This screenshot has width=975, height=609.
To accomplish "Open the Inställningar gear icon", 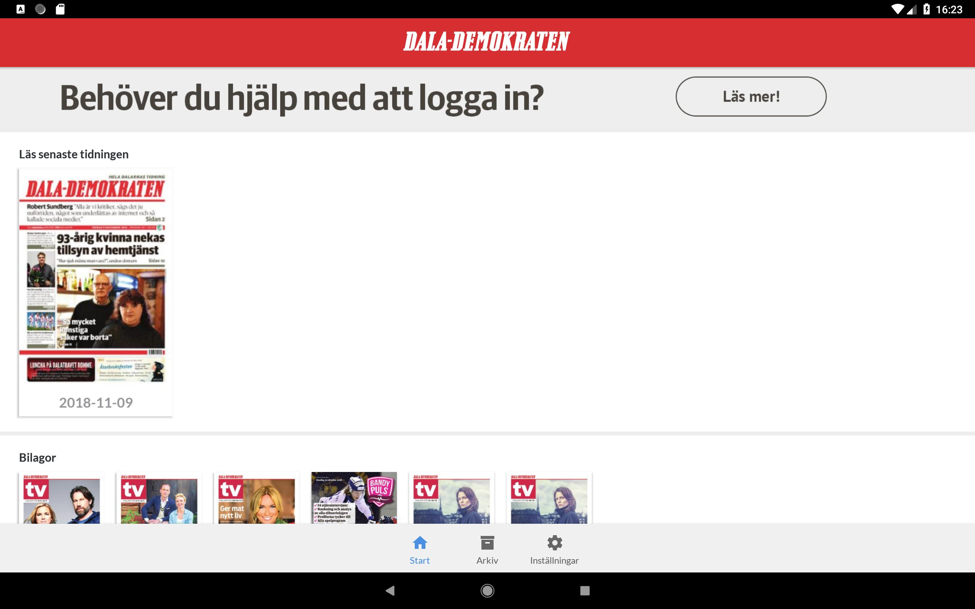I will tap(555, 542).
